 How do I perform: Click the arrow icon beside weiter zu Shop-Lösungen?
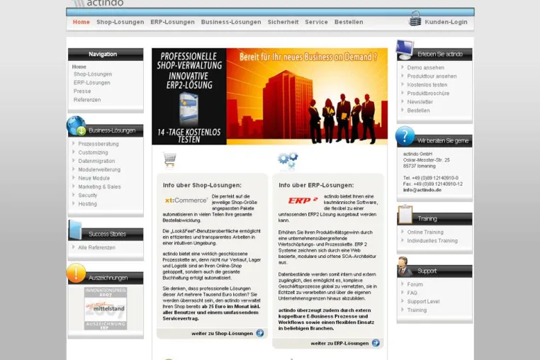(260, 333)
